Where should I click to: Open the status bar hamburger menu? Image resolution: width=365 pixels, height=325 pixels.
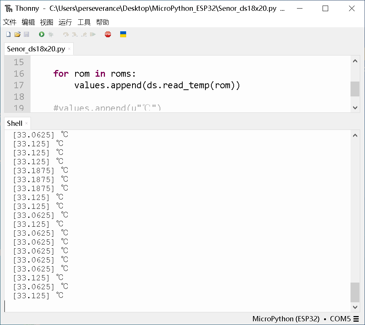(356, 319)
